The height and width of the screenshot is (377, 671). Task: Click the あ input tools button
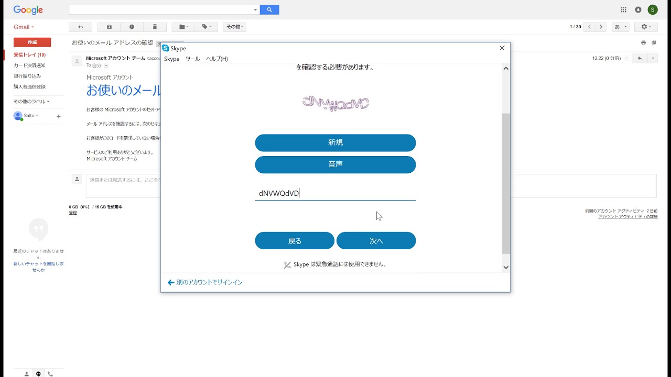(617, 27)
